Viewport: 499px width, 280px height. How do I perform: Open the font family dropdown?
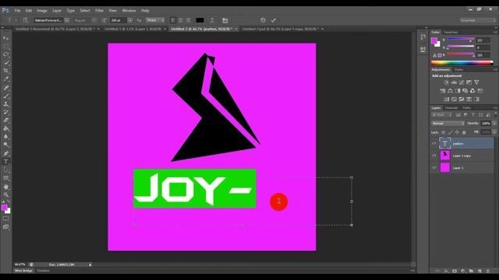[x=67, y=20]
